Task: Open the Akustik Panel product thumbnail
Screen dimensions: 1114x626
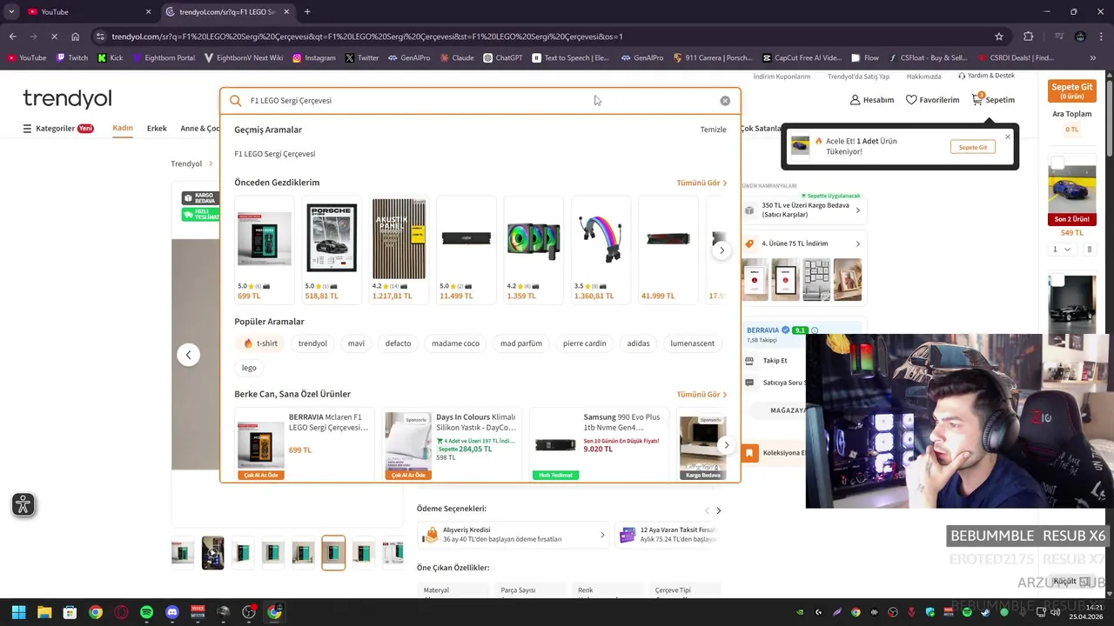Action: [399, 250]
